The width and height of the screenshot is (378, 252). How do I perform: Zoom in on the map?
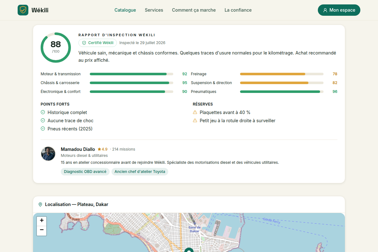(42, 220)
